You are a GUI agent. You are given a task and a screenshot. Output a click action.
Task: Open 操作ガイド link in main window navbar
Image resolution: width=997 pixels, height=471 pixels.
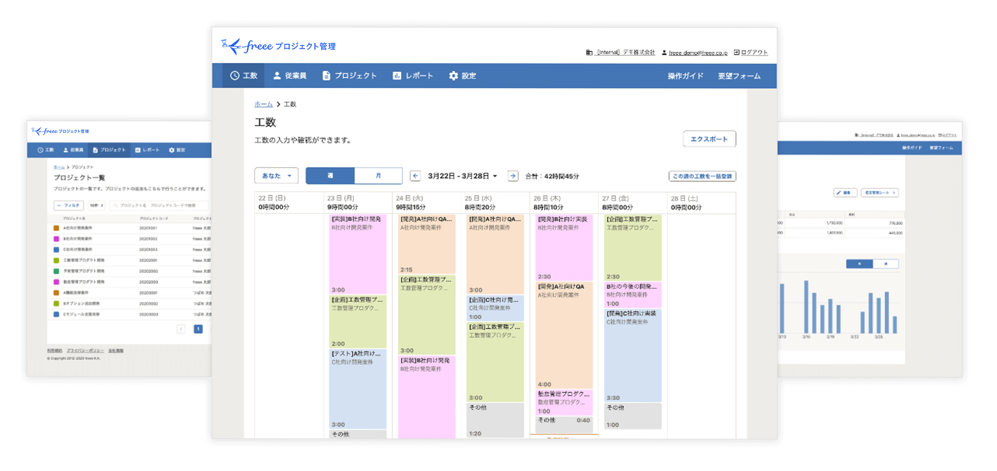(x=685, y=76)
